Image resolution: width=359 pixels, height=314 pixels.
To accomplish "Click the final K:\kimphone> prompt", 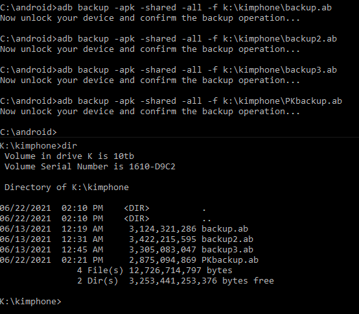I will (x=30, y=302).
